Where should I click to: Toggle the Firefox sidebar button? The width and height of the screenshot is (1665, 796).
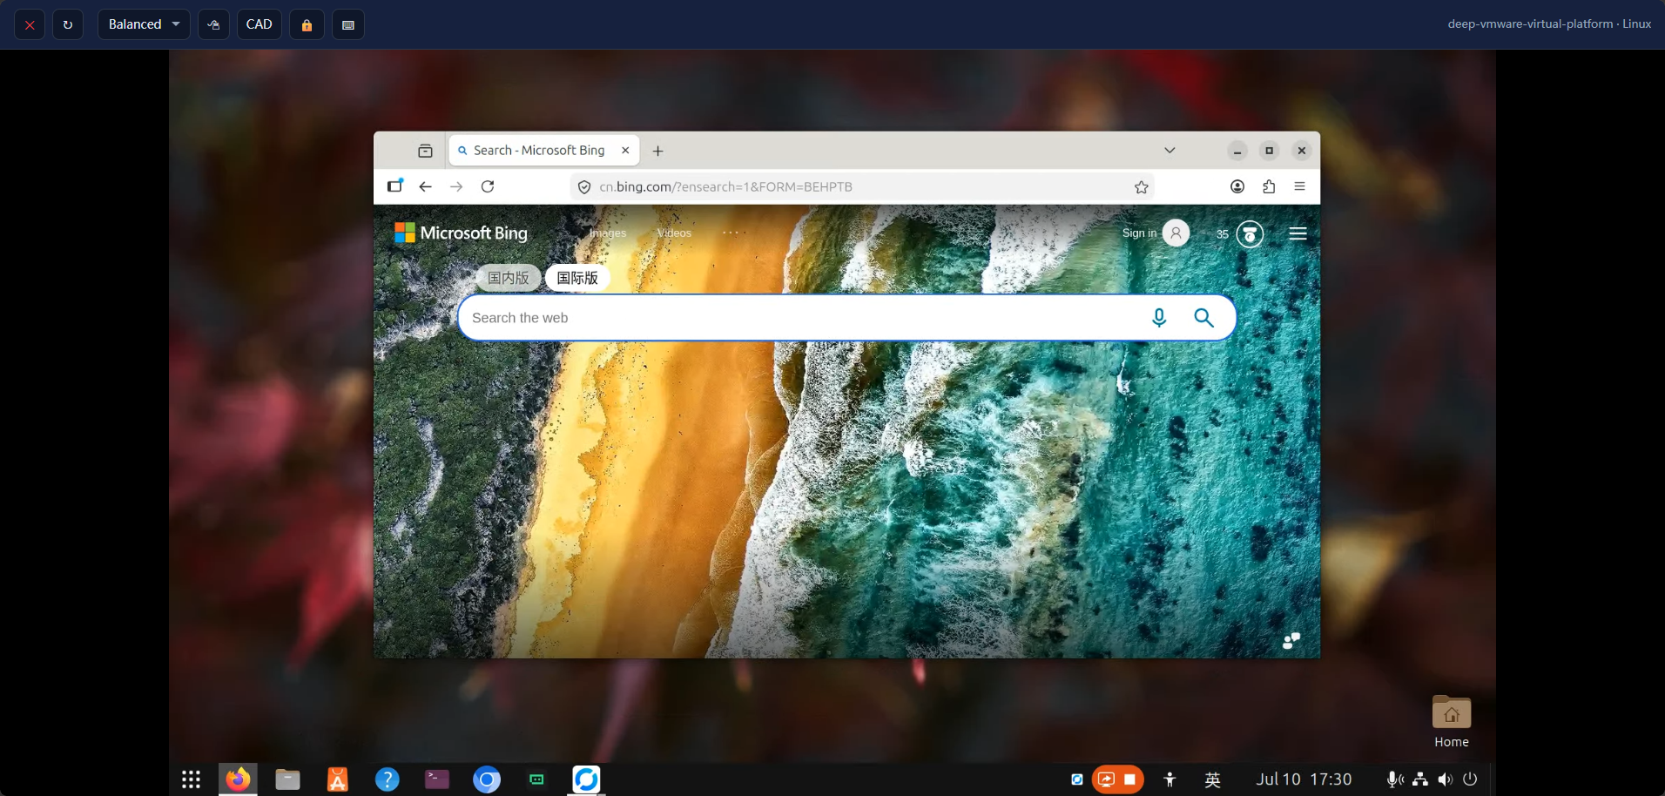tap(395, 186)
